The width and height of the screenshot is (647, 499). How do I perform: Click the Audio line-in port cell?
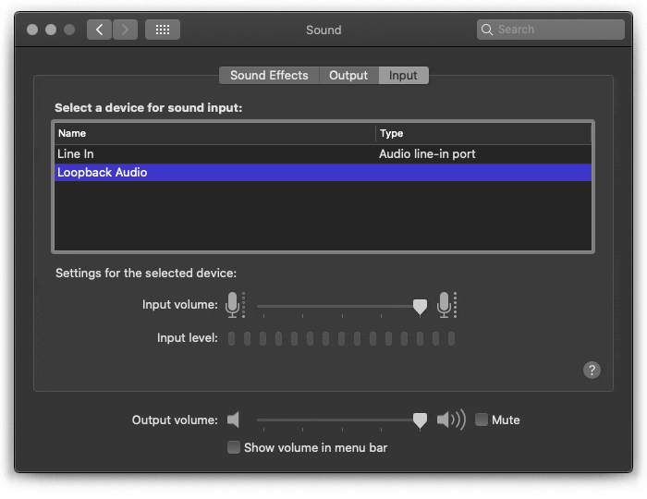pyautogui.click(x=427, y=153)
